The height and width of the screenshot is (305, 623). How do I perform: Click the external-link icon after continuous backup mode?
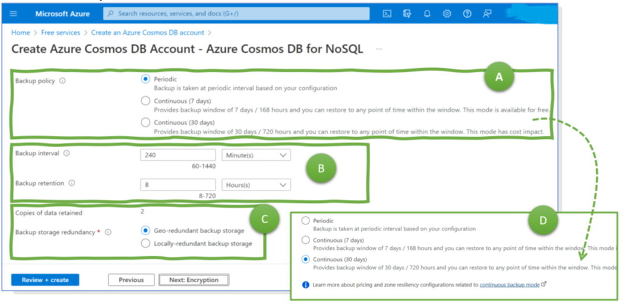545,284
